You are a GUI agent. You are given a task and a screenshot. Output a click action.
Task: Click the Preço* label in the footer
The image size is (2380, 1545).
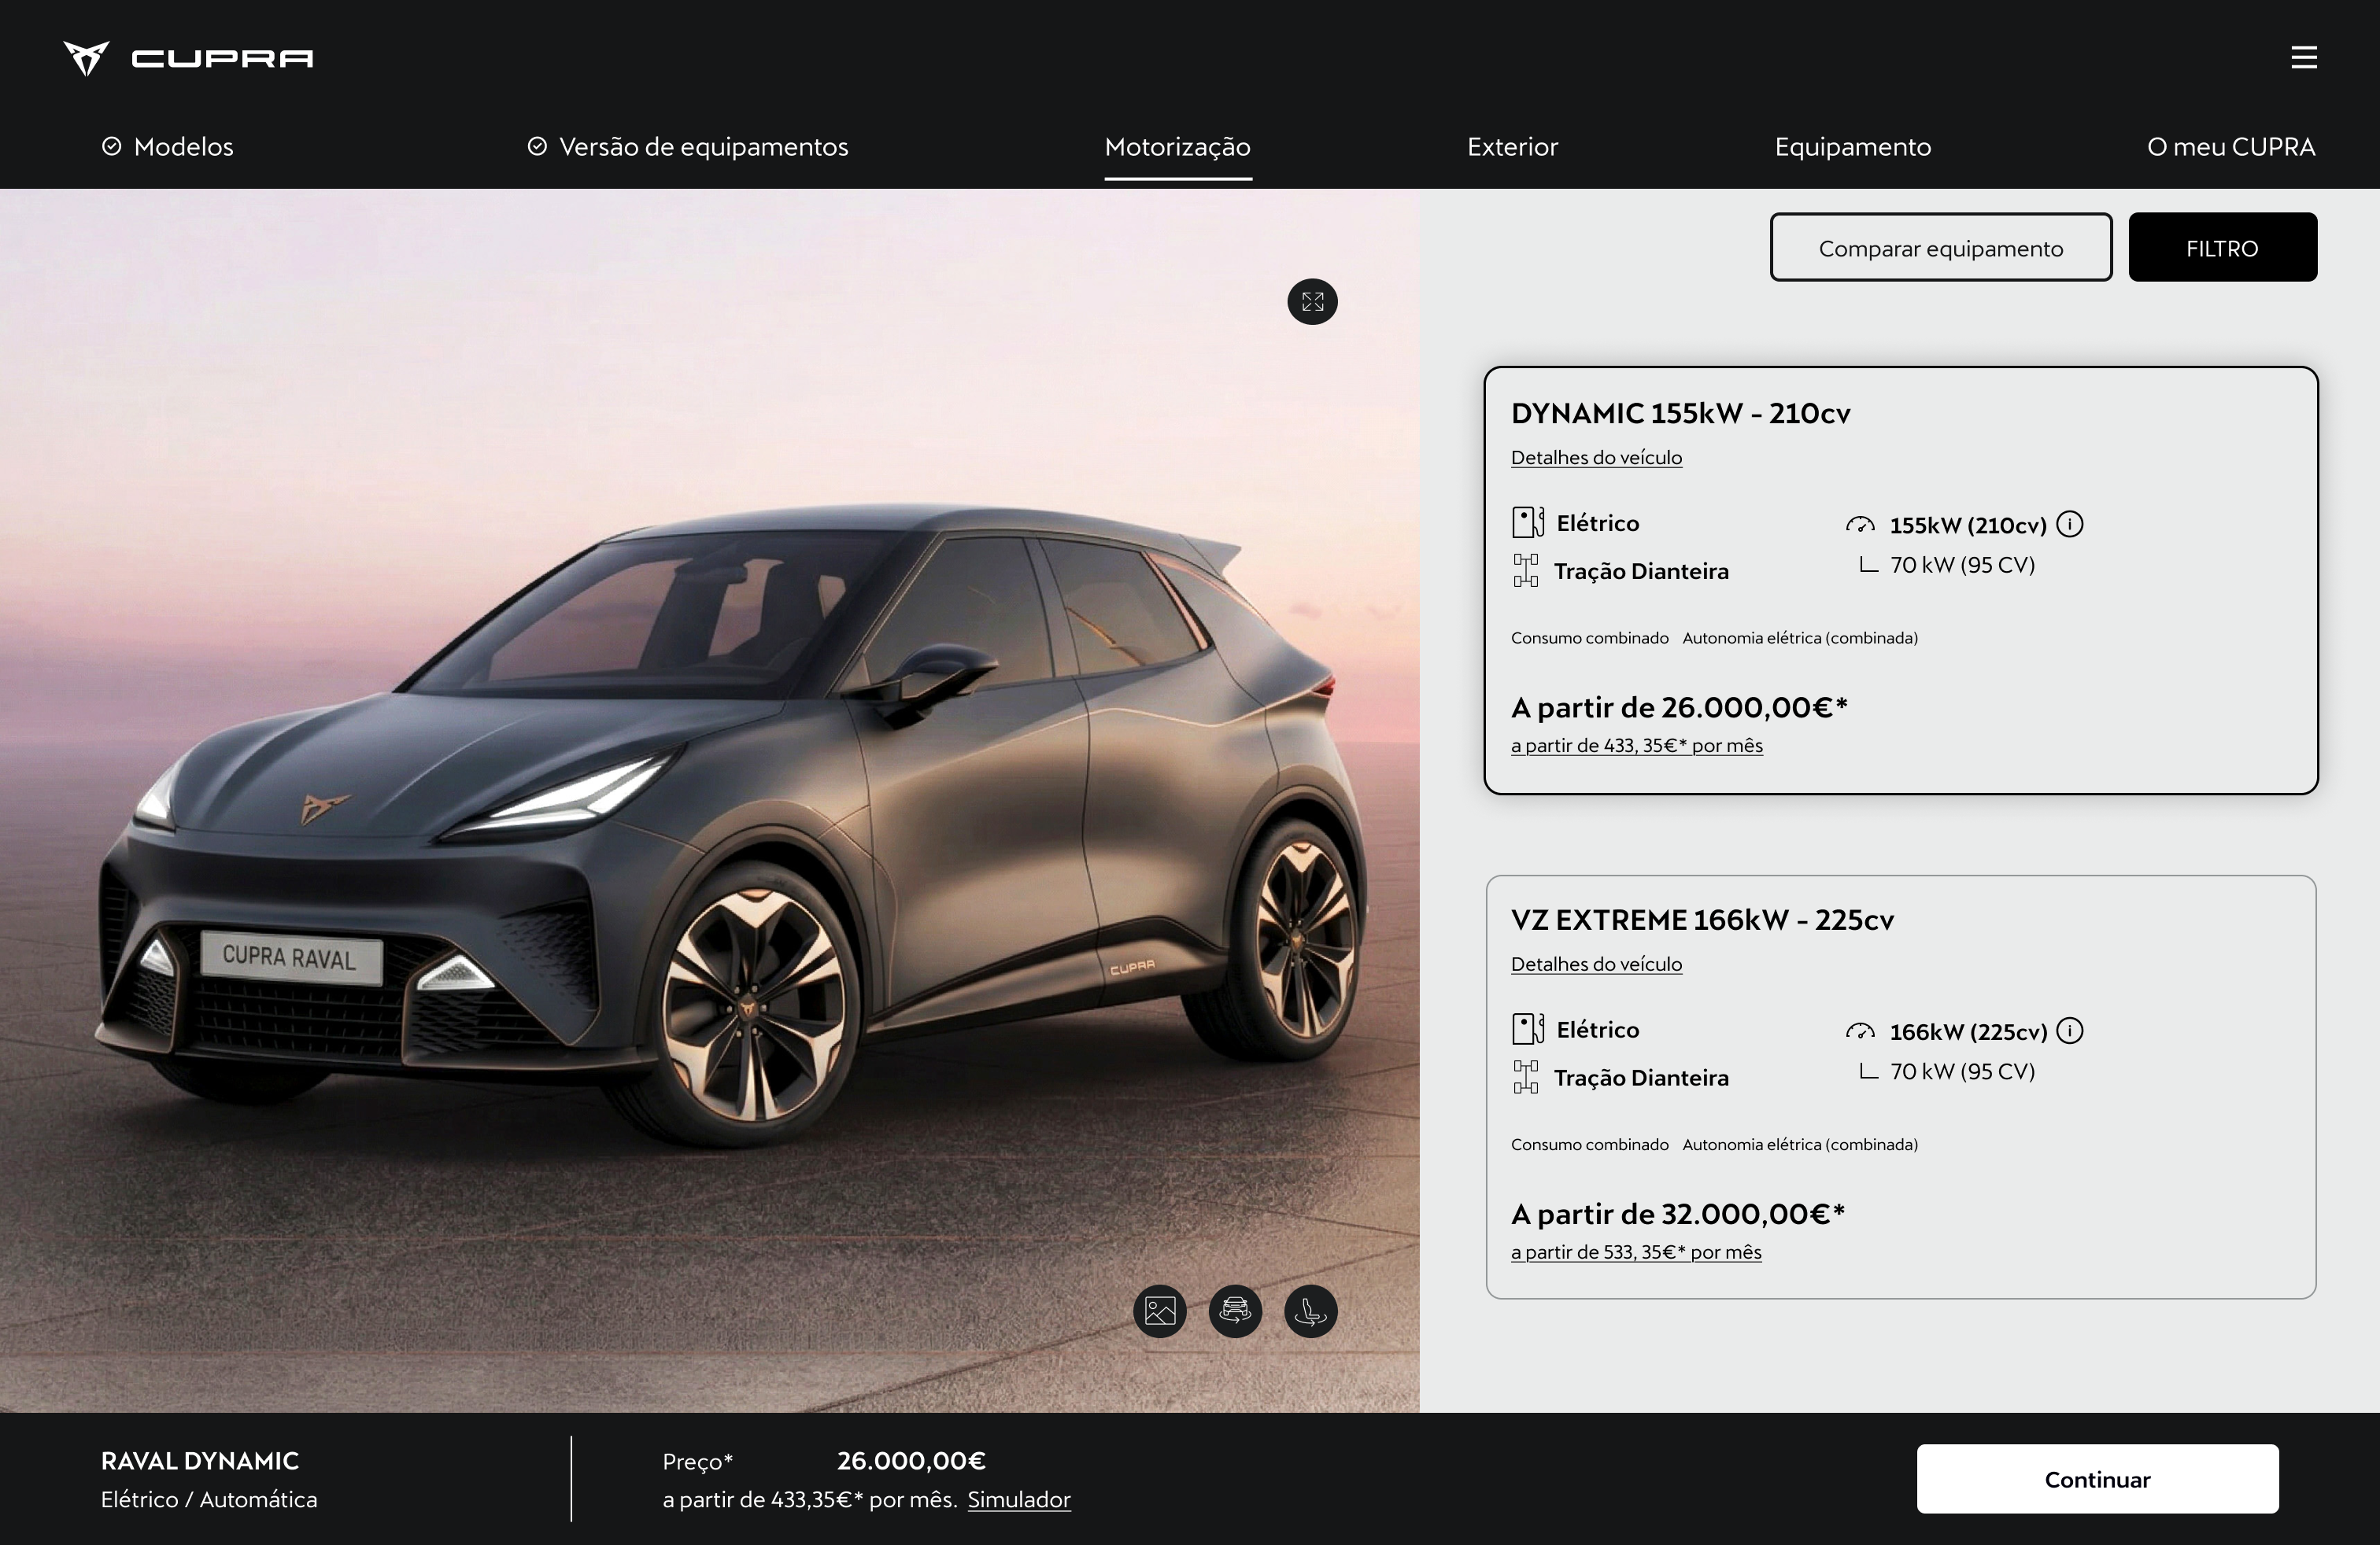click(x=698, y=1461)
